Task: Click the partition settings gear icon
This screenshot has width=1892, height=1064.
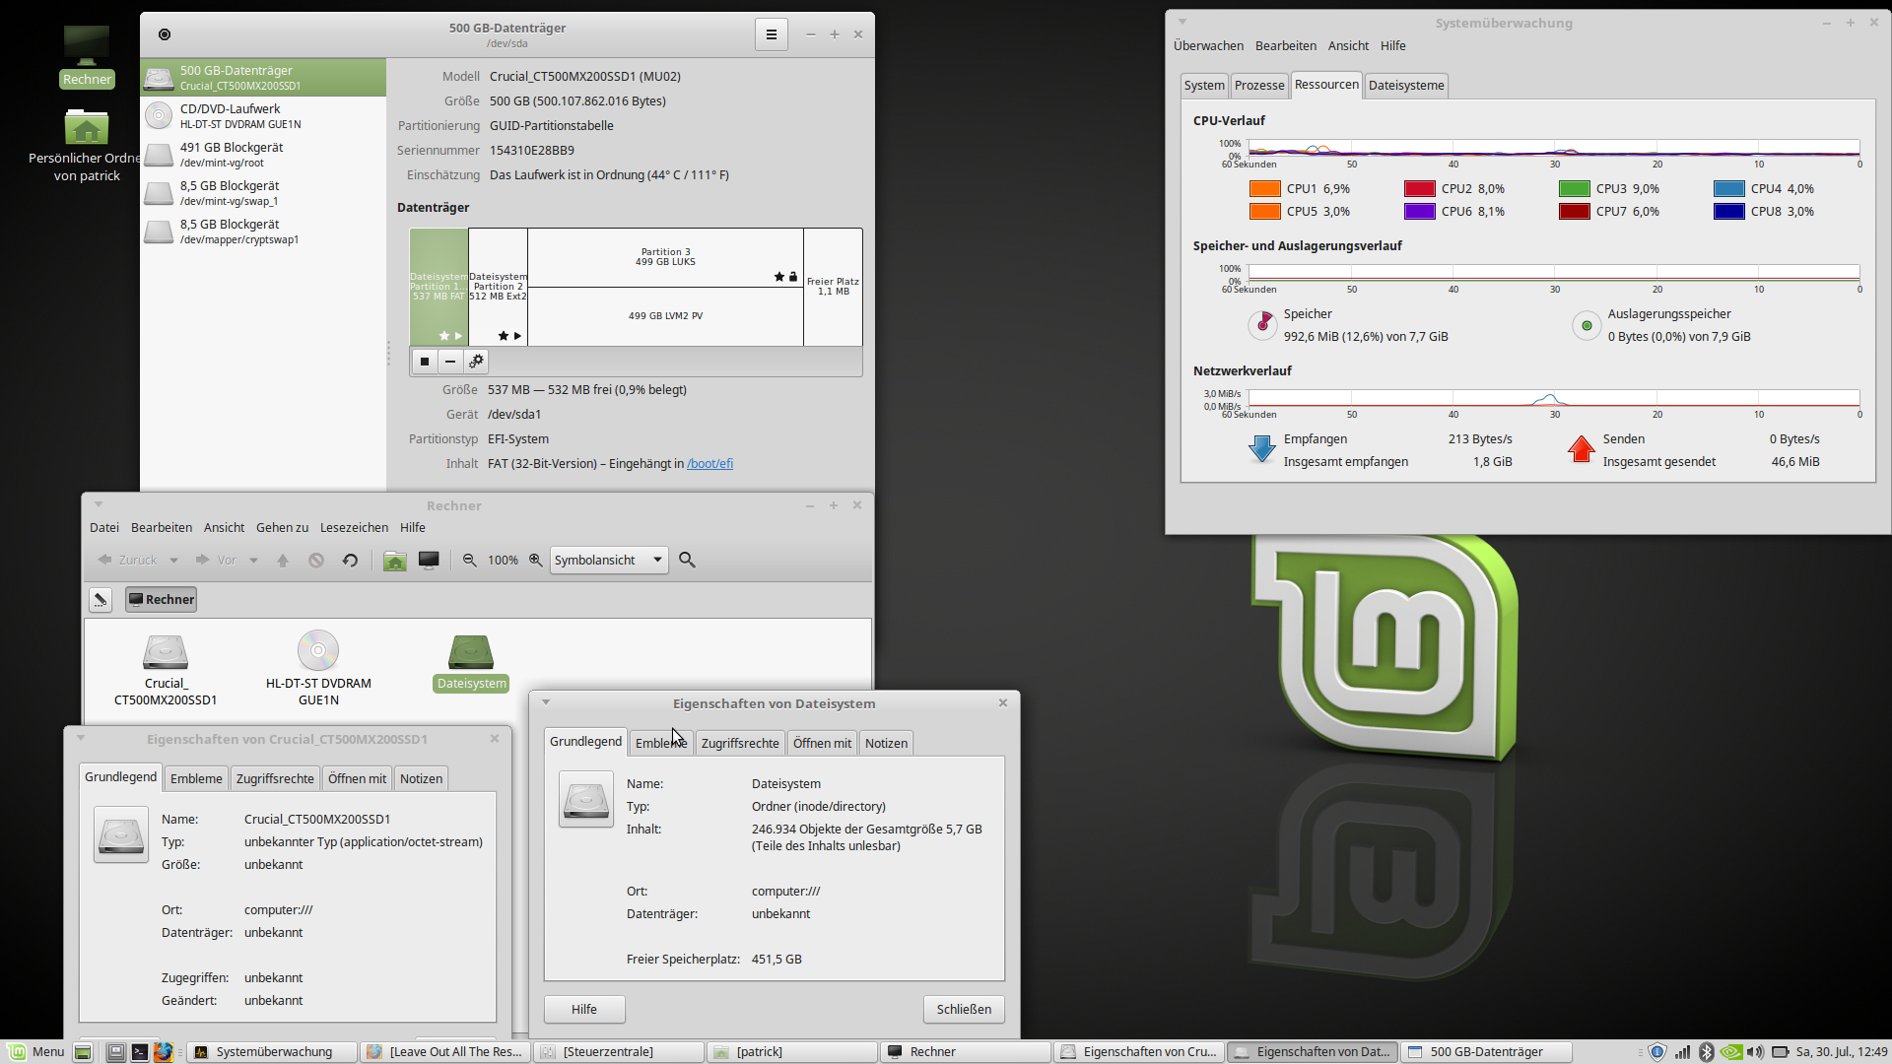Action: point(476,362)
